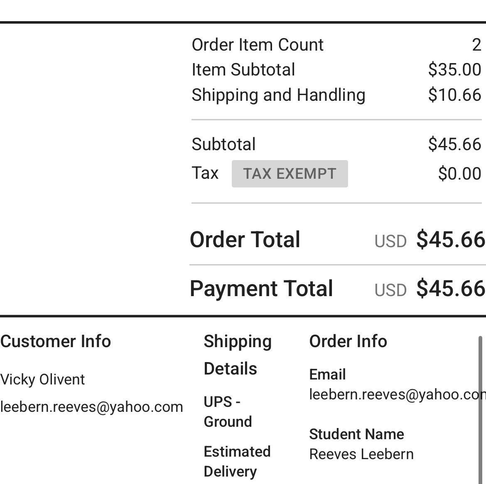Screen dimensions: 486x484
Task: Click the Shipping and Handling amount $10.66
Action: (x=454, y=95)
